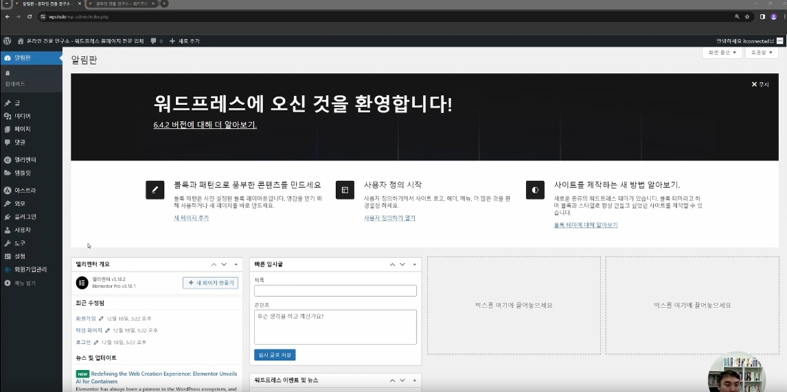
Task: Open the 미디어 (Media) sidebar menu
Action: click(23, 116)
